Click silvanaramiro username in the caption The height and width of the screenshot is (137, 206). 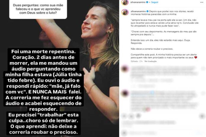[x=138, y=12]
